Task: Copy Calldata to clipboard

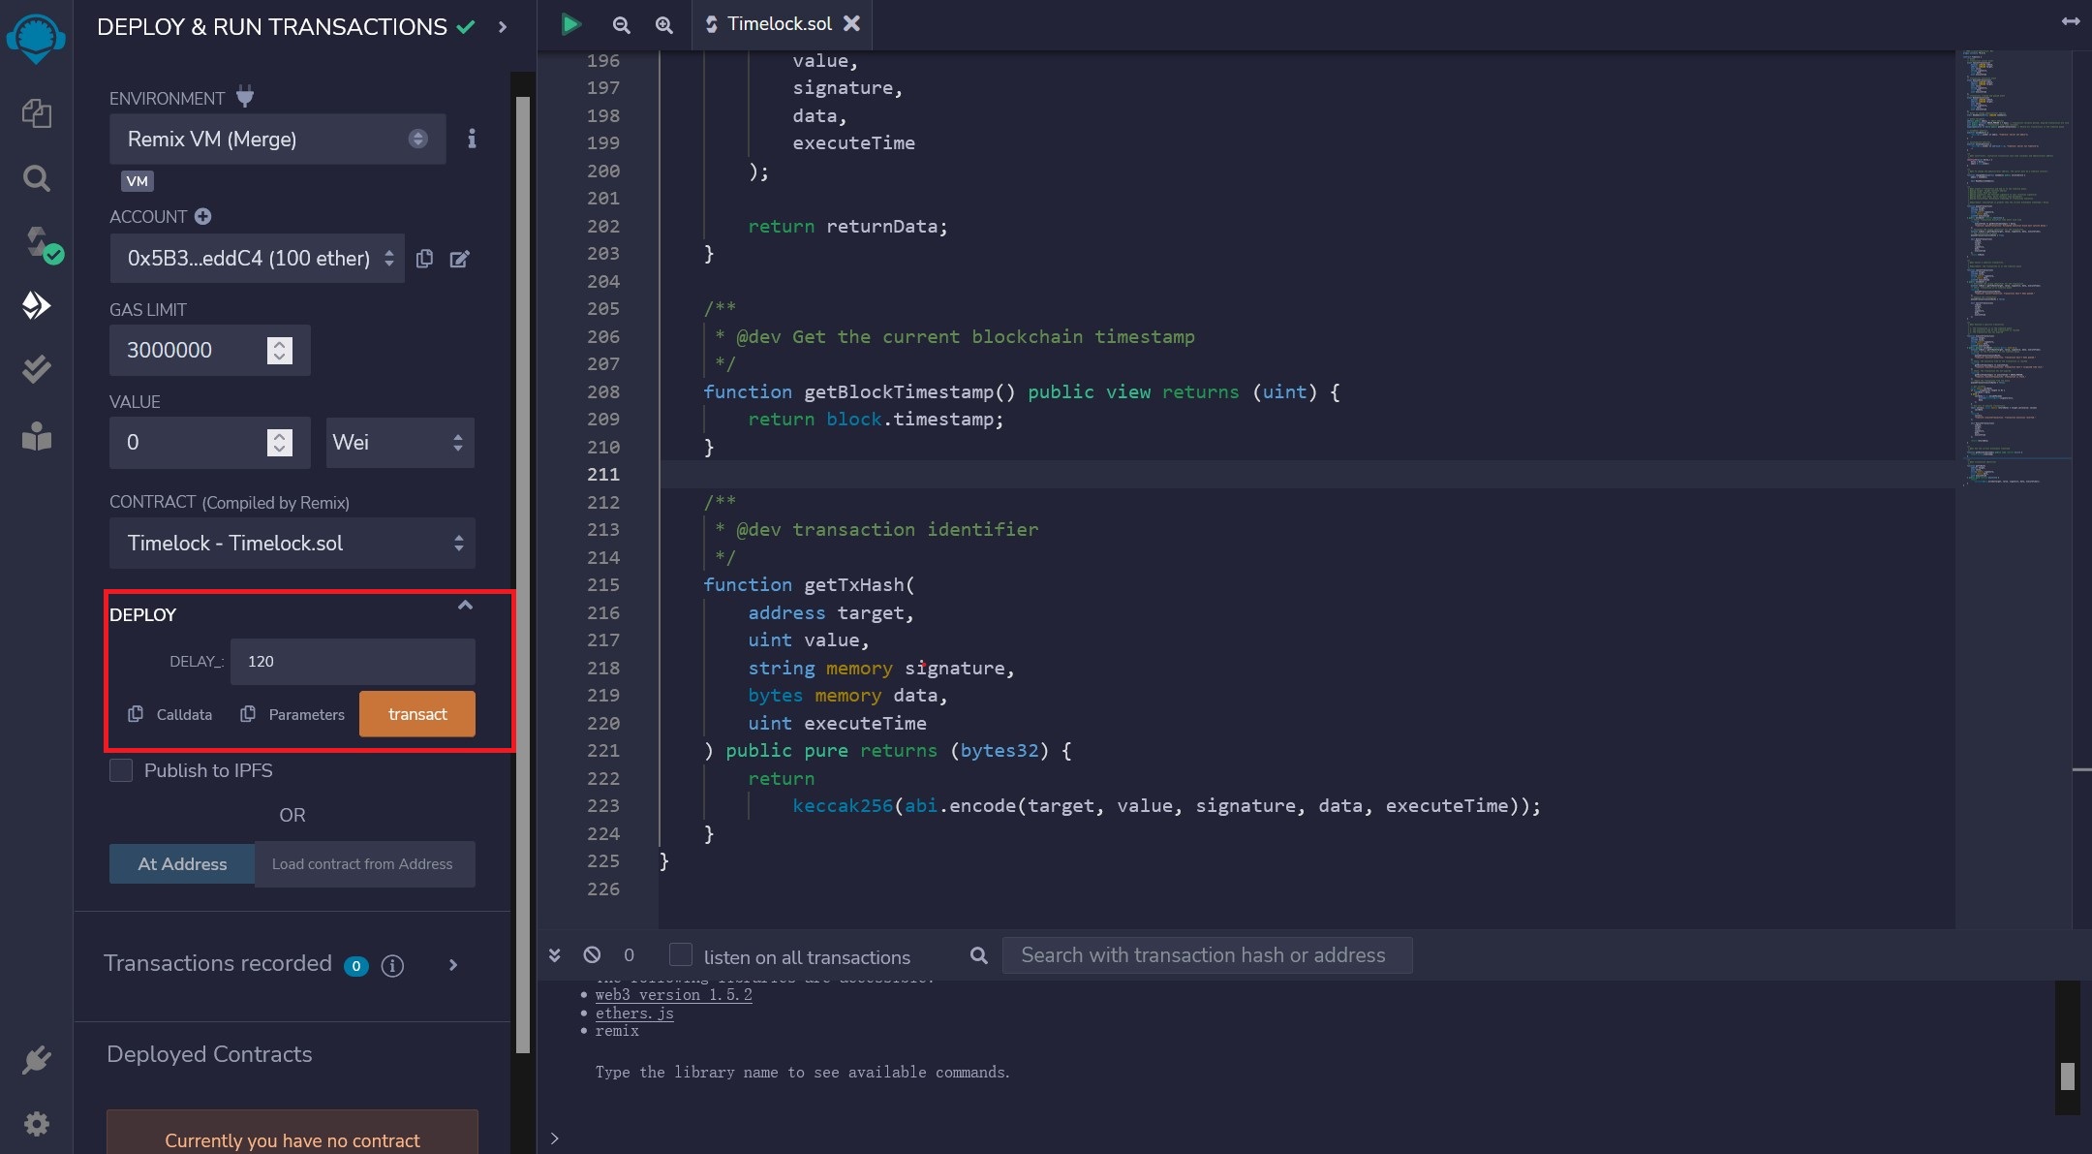Action: (x=170, y=714)
